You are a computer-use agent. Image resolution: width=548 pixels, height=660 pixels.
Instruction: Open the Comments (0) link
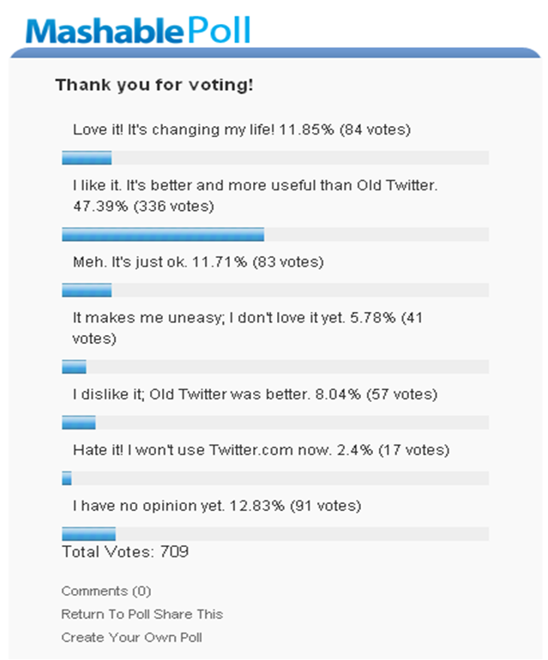[106, 591]
